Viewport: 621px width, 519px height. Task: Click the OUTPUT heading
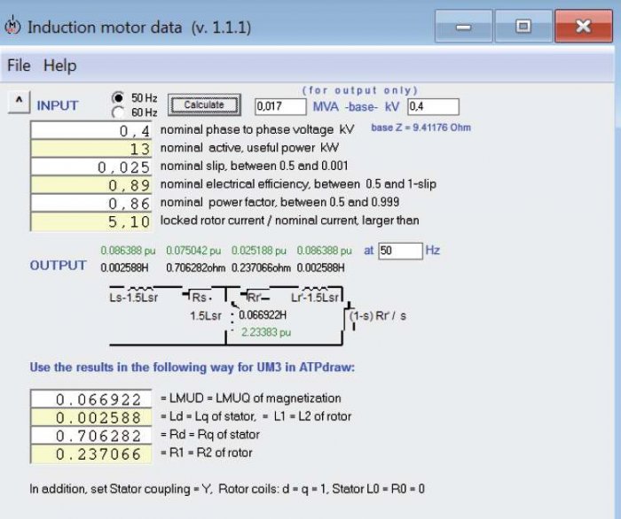[59, 265]
